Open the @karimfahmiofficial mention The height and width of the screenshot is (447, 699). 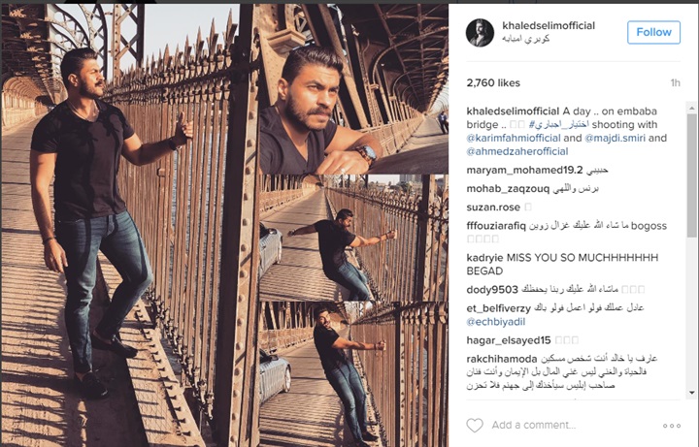(x=514, y=138)
